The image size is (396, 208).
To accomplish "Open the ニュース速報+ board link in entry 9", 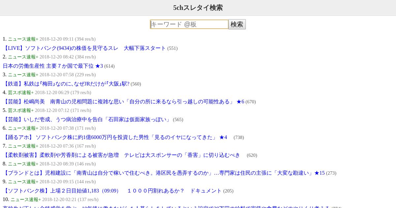I will [x=23, y=182].
